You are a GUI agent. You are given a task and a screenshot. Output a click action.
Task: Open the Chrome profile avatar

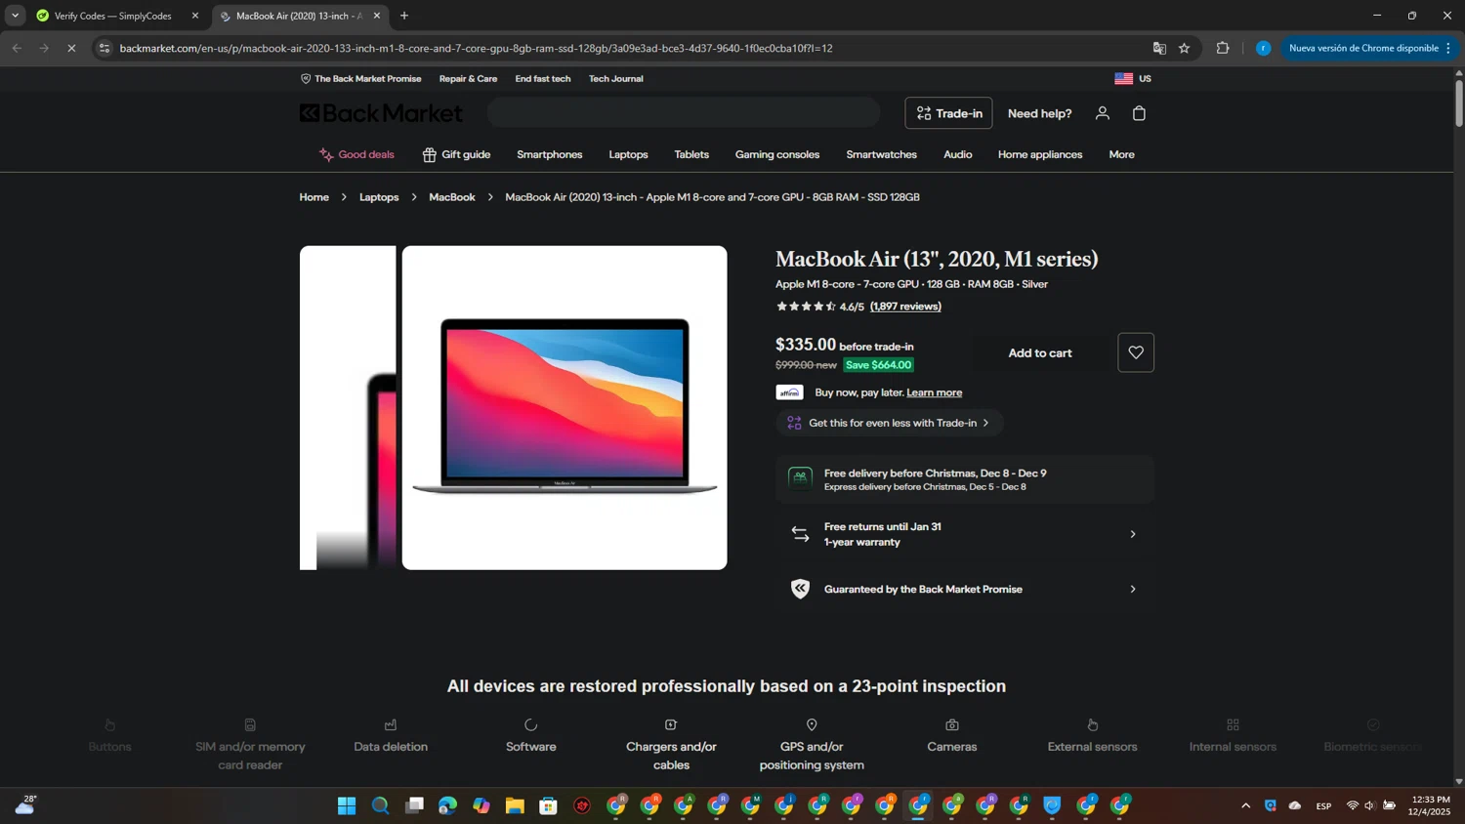[x=1263, y=48]
